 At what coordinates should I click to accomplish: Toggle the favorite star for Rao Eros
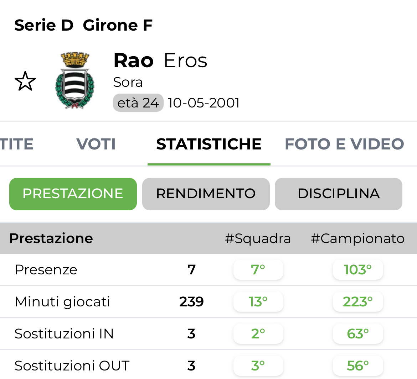click(25, 81)
